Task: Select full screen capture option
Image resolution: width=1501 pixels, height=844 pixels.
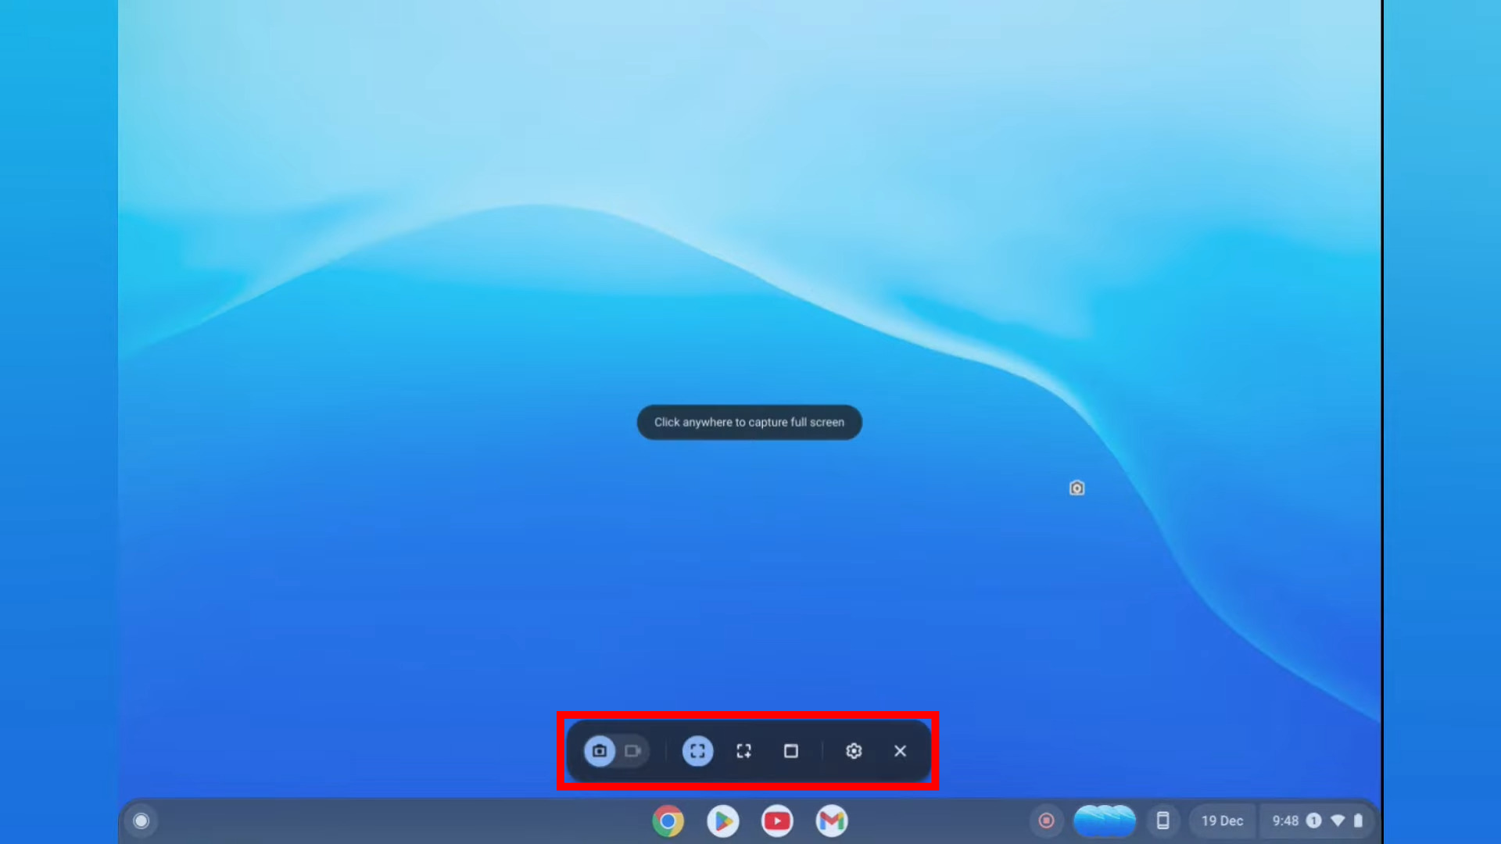Action: pos(697,751)
